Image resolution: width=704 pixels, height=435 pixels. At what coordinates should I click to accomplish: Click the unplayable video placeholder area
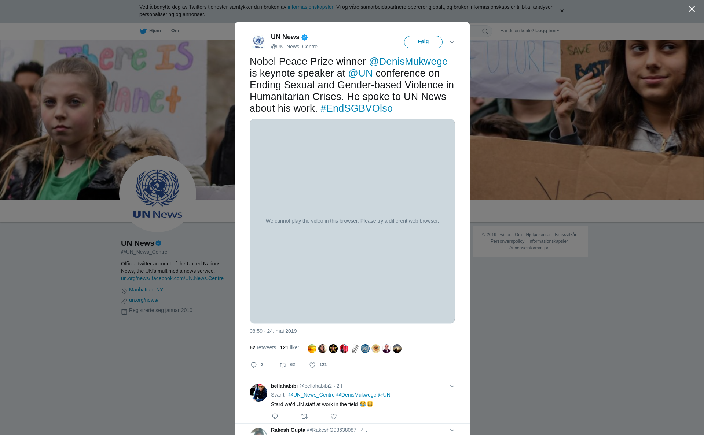[x=352, y=221]
